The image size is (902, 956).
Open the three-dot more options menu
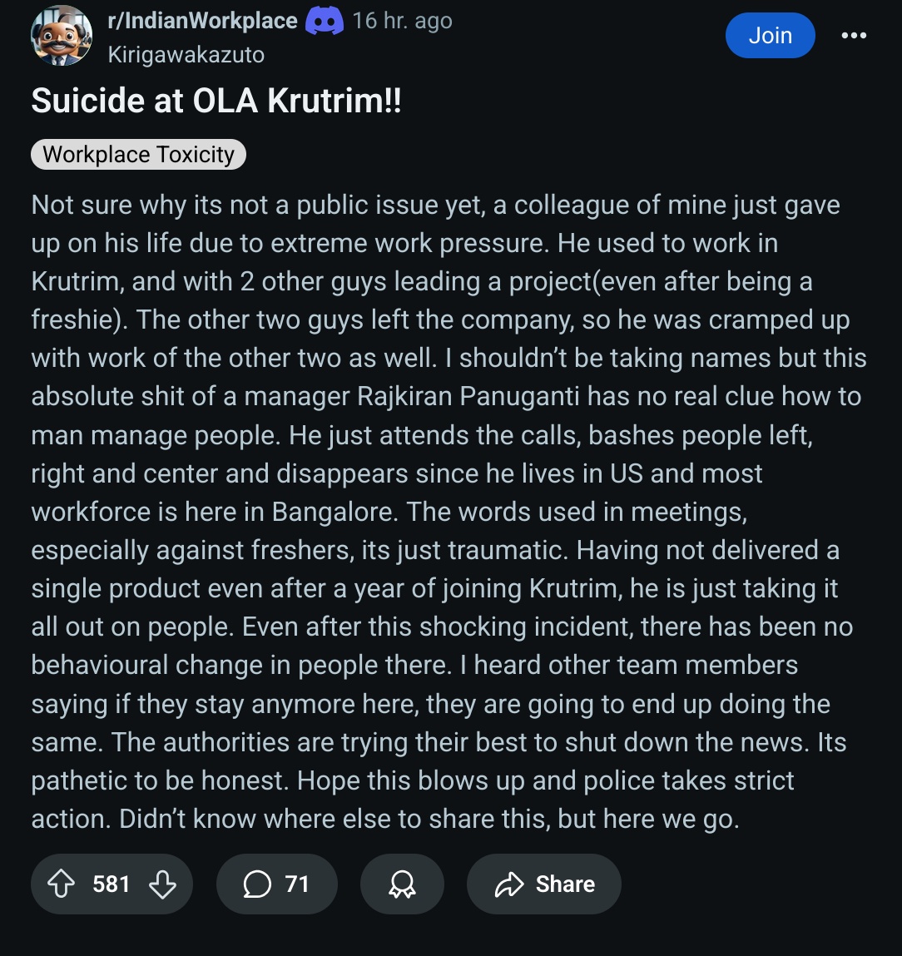click(x=854, y=35)
